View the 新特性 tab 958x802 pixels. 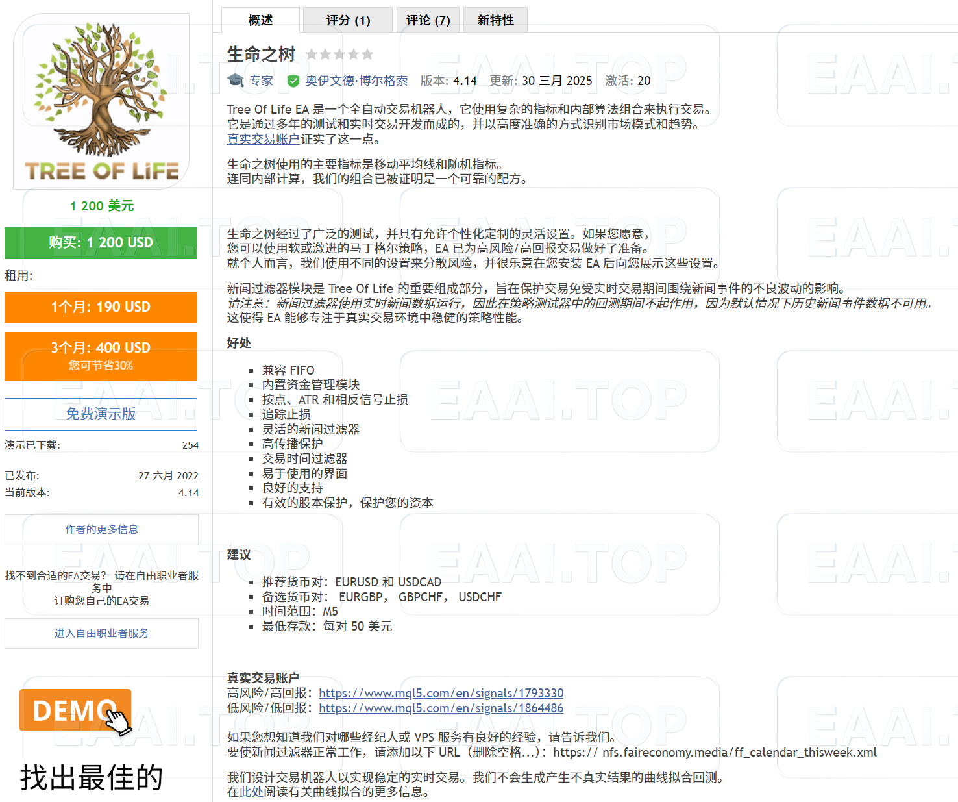click(x=495, y=19)
